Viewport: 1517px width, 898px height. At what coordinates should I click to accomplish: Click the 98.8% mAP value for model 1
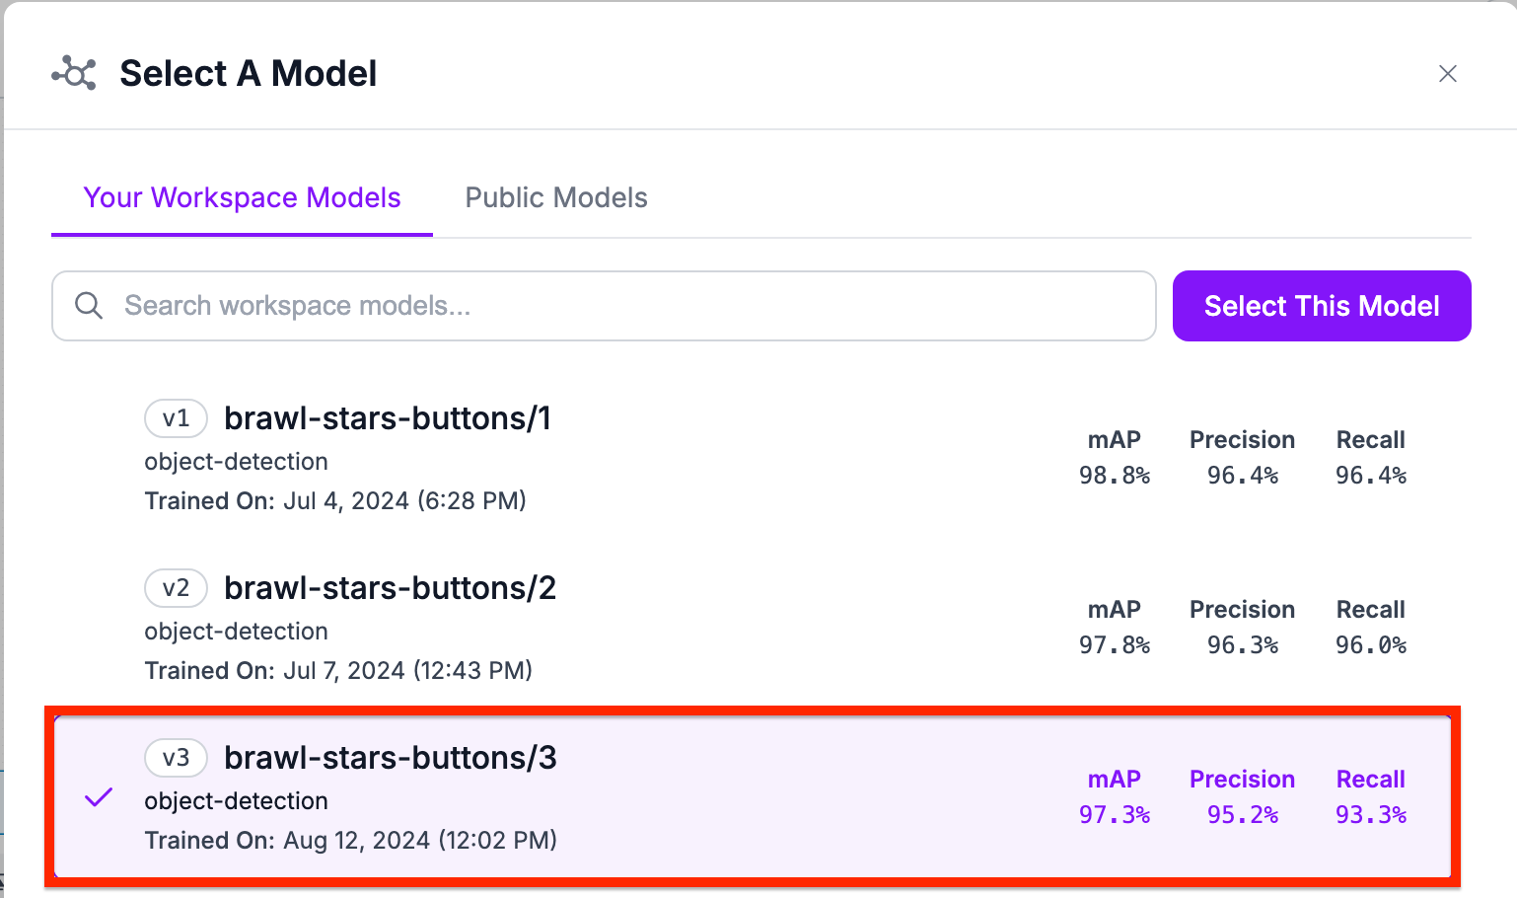tap(1115, 476)
